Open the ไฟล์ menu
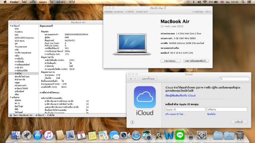Screen dimensions: 255x143 (x=24, y=2)
